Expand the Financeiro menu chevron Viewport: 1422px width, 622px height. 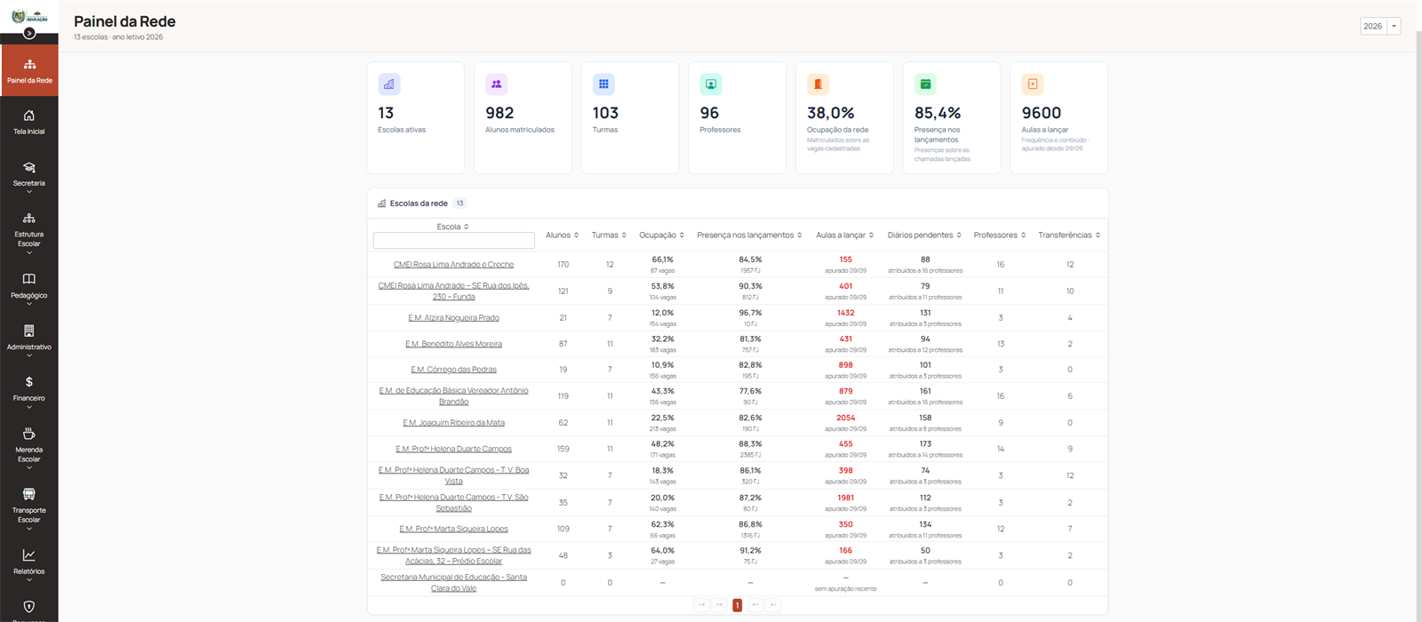(29, 407)
